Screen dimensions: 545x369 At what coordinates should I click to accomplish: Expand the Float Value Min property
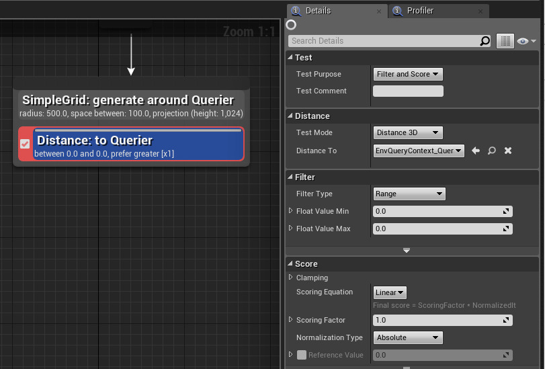click(290, 211)
